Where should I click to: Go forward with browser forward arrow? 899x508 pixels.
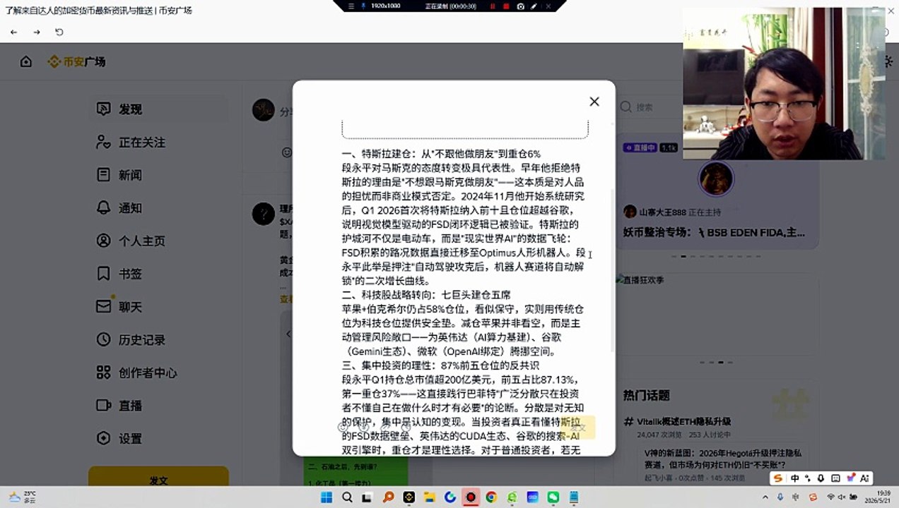[37, 32]
